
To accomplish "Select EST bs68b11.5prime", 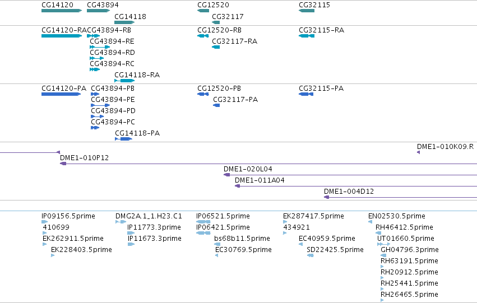I will (217, 244).
